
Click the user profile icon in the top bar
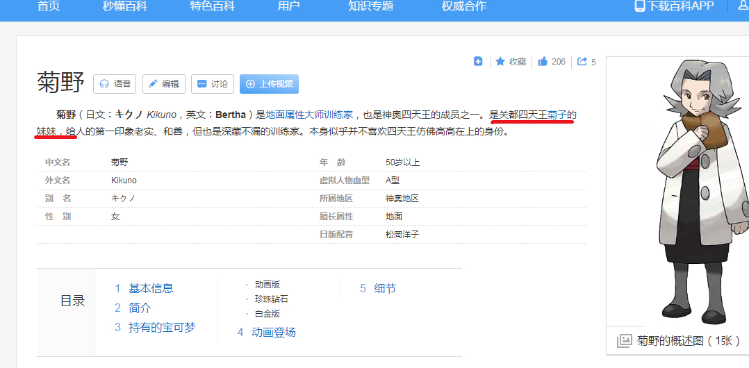(744, 6)
